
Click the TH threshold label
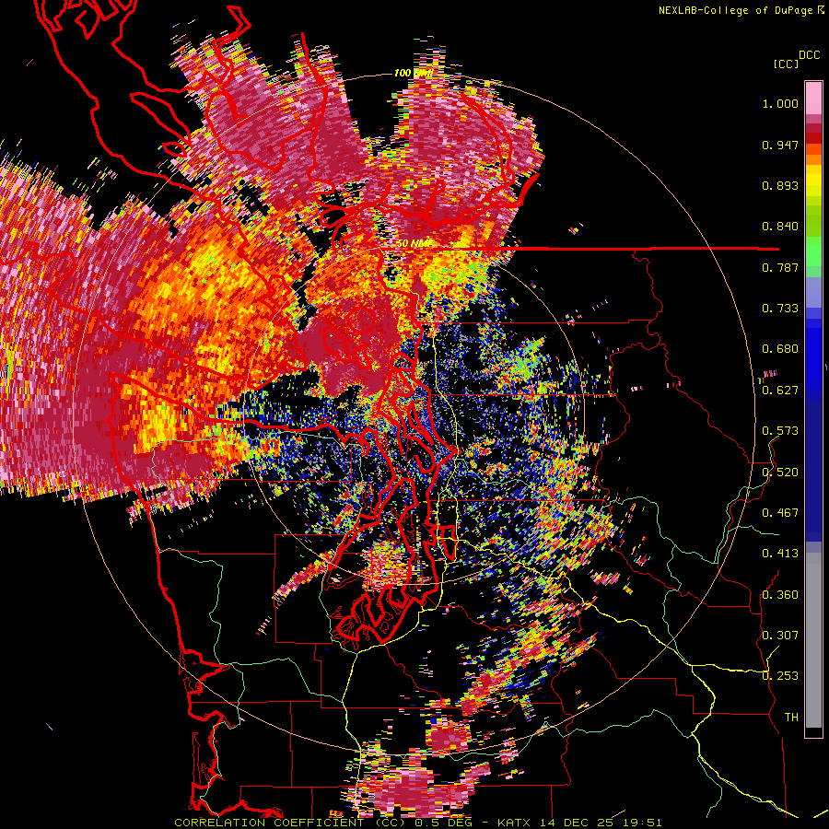click(791, 718)
